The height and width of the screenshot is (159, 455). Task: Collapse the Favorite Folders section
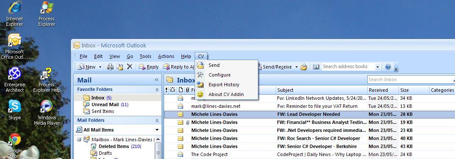157,90
